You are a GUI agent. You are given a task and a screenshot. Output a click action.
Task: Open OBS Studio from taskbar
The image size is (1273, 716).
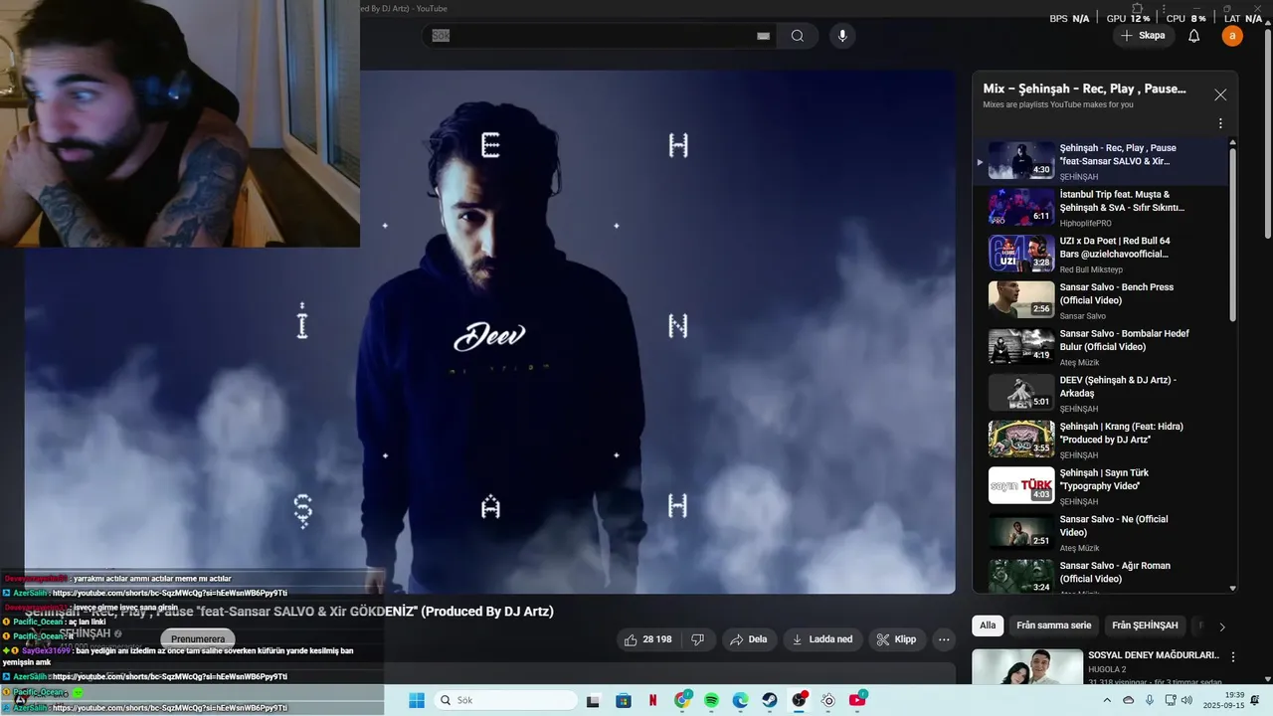pos(799,700)
